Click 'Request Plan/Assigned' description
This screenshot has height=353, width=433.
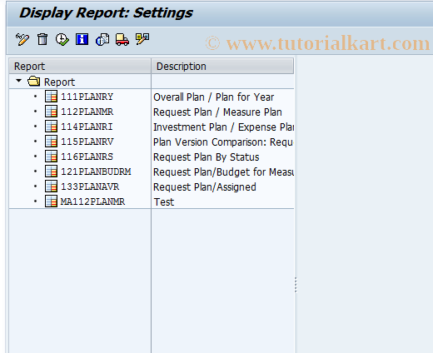coord(205,187)
